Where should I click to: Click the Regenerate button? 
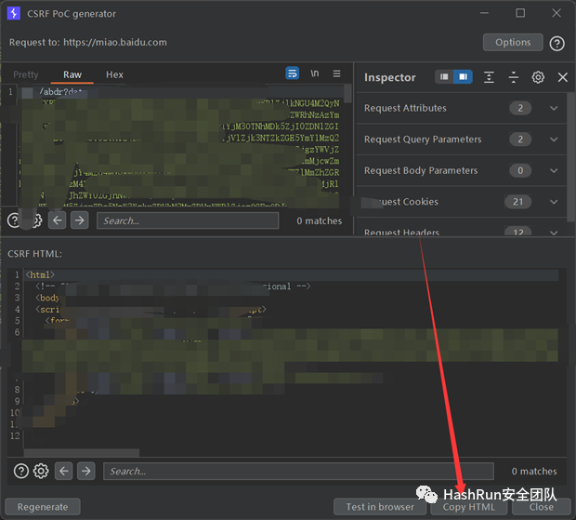click(43, 507)
